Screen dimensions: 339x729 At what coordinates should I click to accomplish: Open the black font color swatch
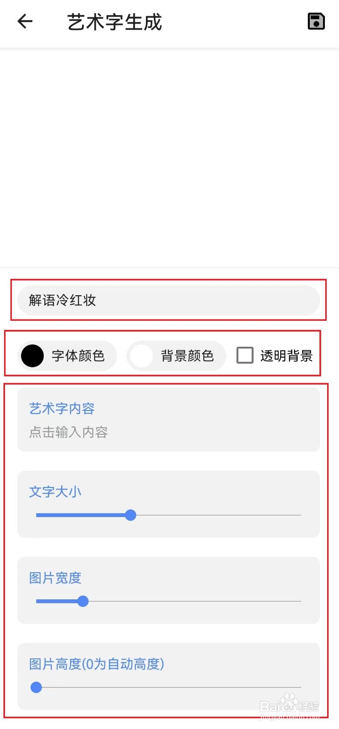[32, 356]
